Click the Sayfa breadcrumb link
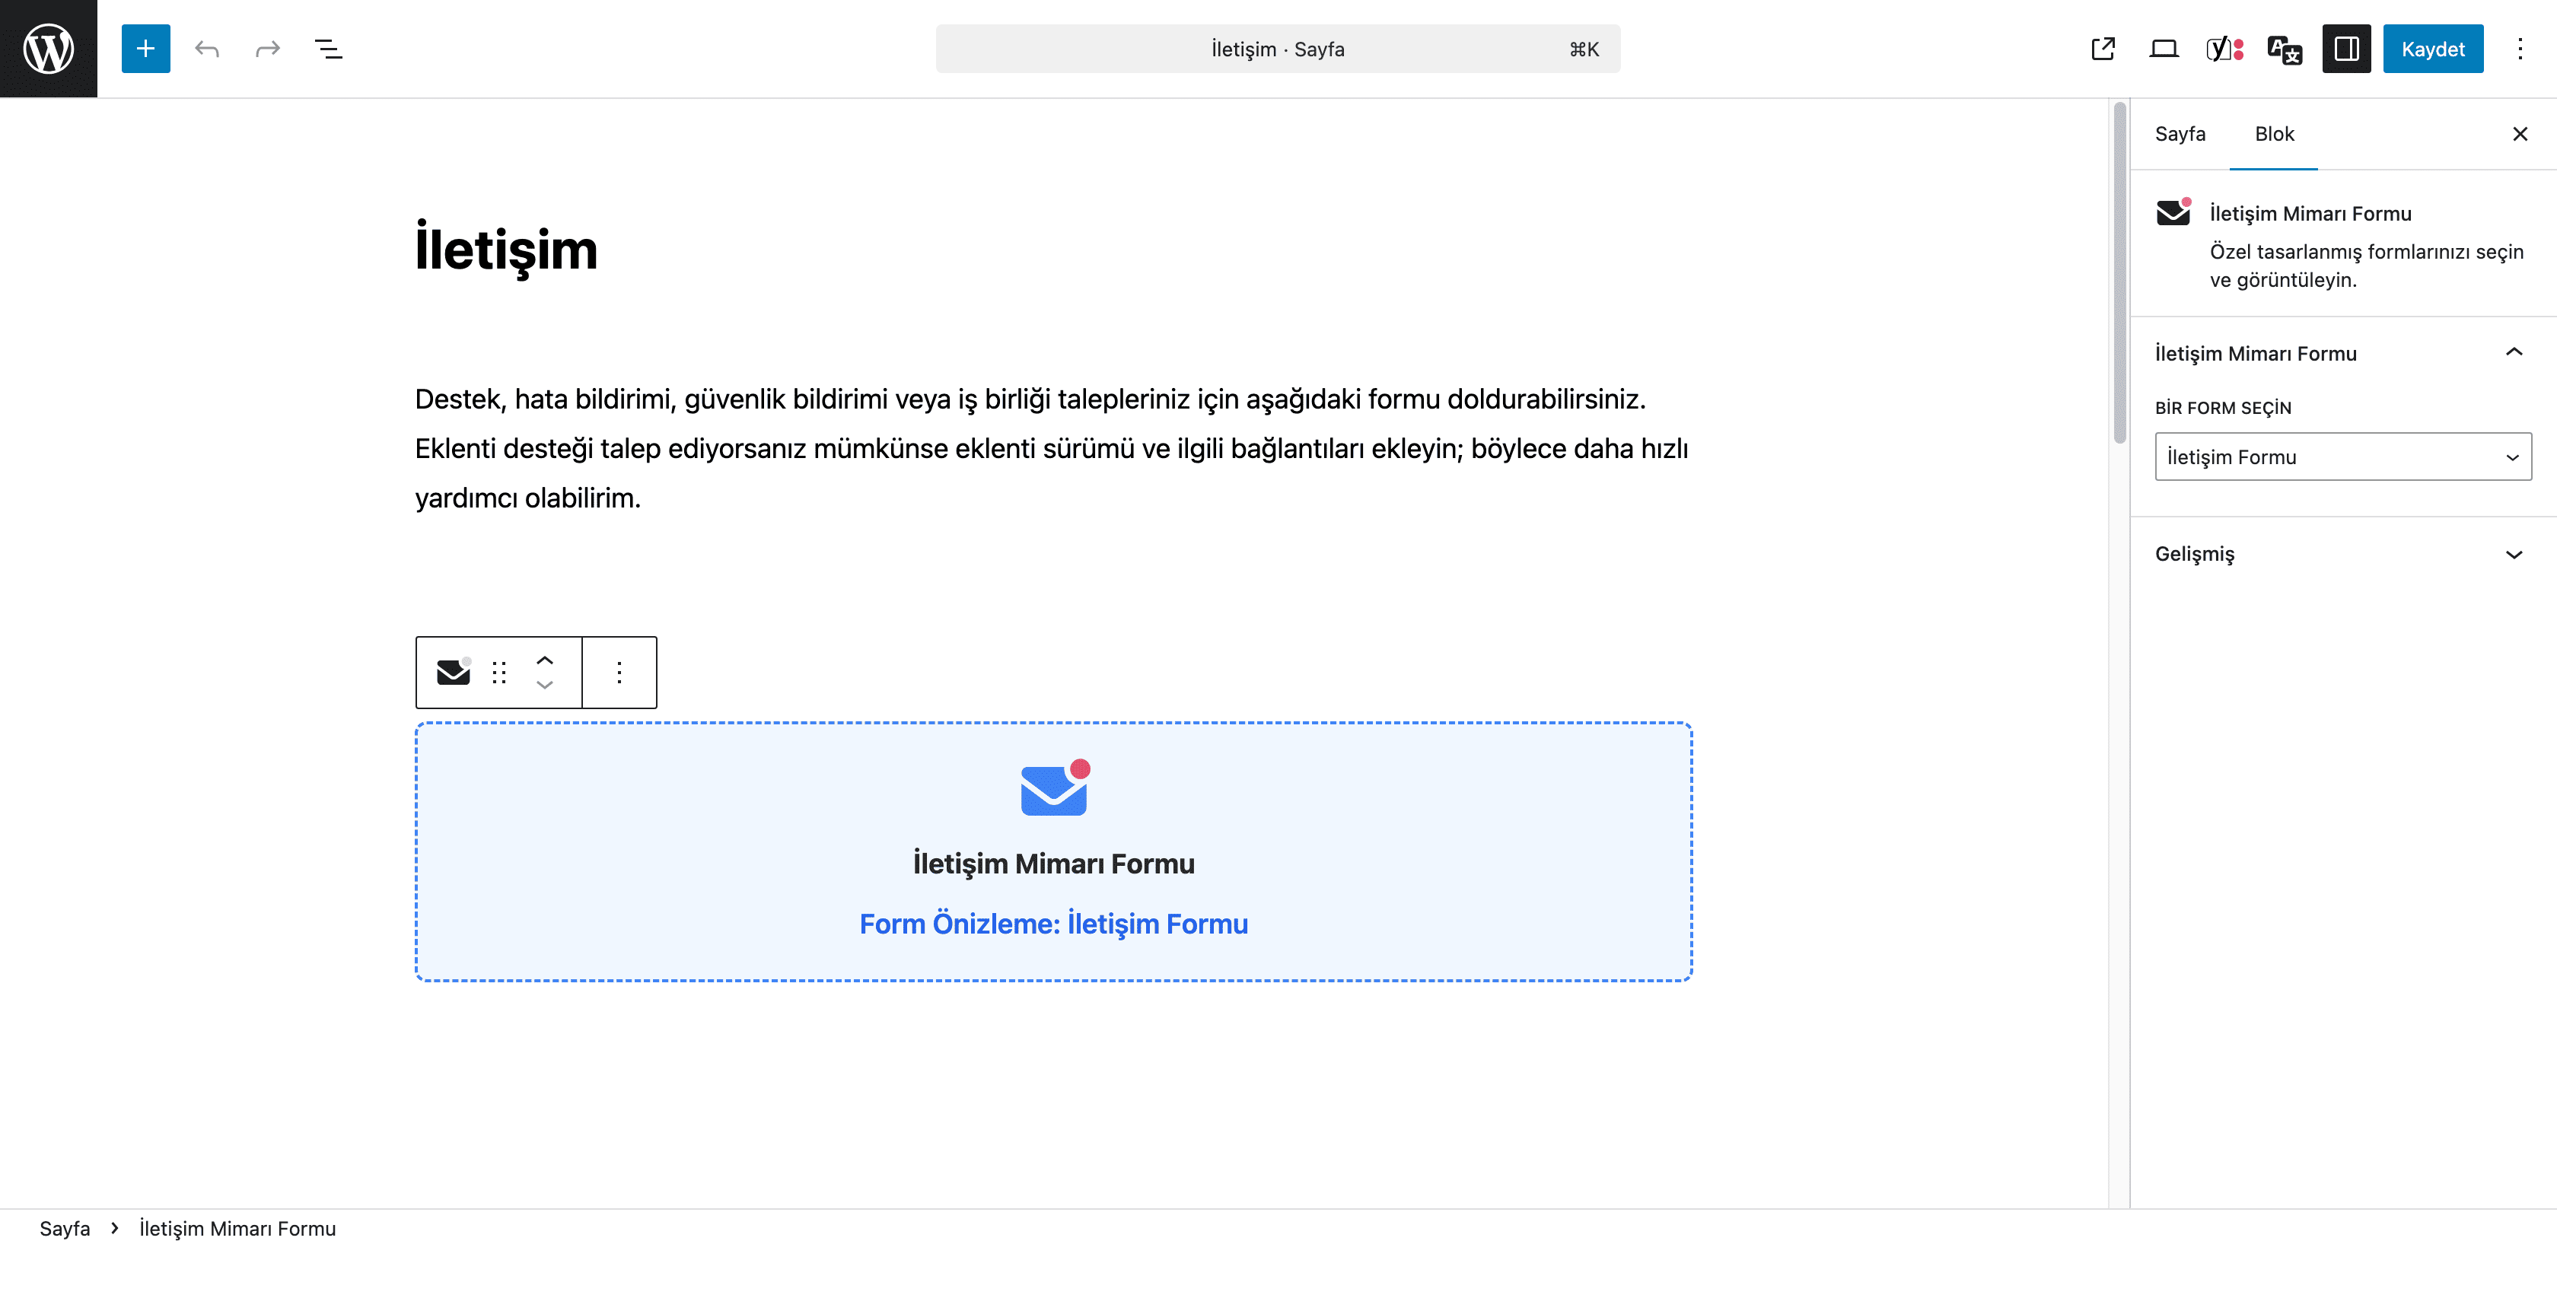This screenshot has width=2557, height=1295. pos(65,1229)
